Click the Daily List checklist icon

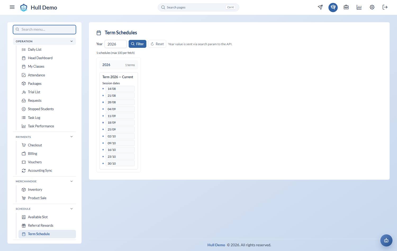[x=24, y=49]
